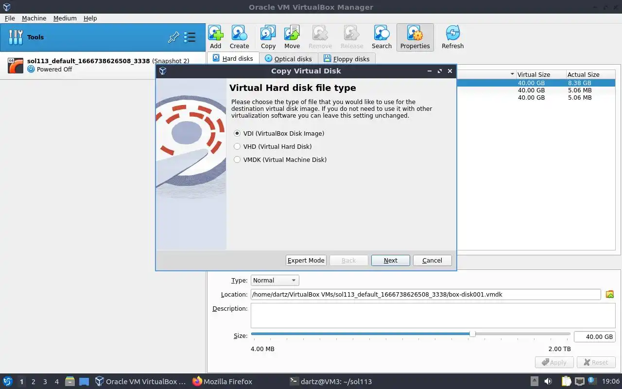Click the volume speaker tray icon

(548, 381)
